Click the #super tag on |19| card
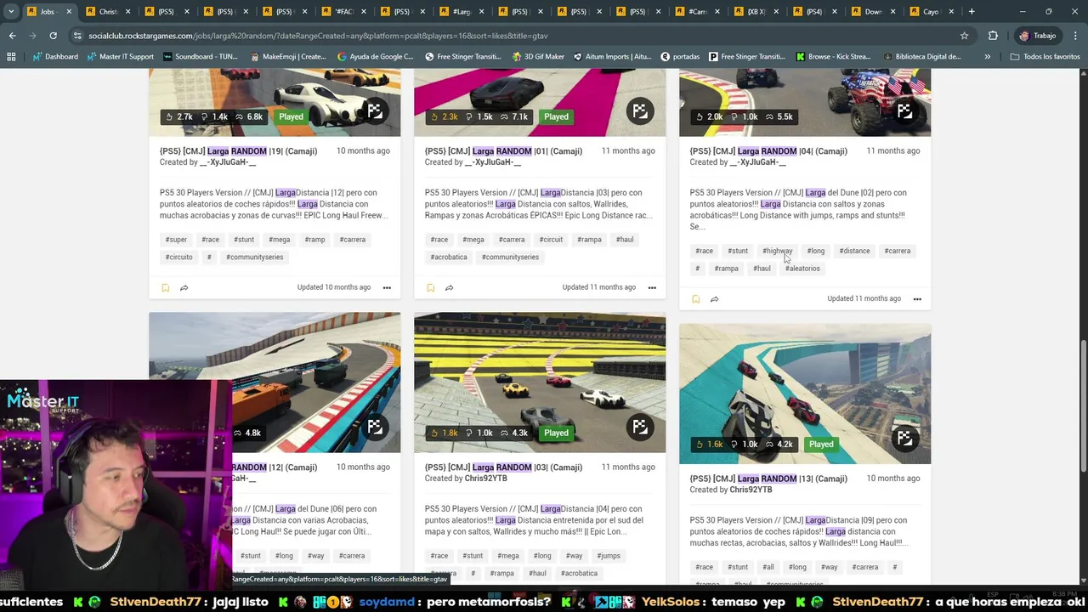1088x612 pixels. coord(176,240)
